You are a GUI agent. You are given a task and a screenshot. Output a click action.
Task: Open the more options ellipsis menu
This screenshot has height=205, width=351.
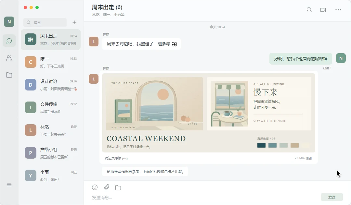click(x=338, y=10)
